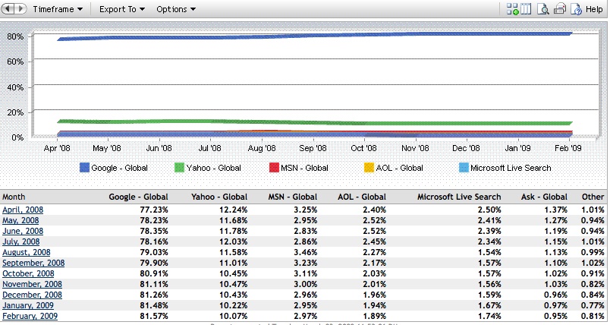Image resolution: width=610 pixels, height=325 pixels.
Task: Select the July, 2008 link
Action: [21, 241]
